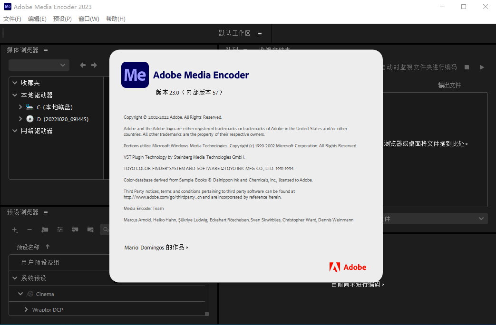Screen dimensions: 496x325
Task: Open the 默认工作区 workspace menu icon
Action: point(260,34)
